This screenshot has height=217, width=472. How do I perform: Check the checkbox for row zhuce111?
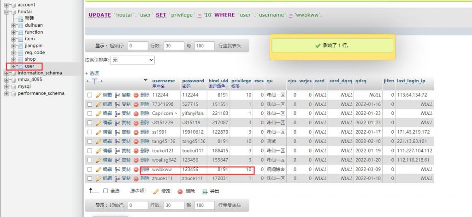[90, 178]
